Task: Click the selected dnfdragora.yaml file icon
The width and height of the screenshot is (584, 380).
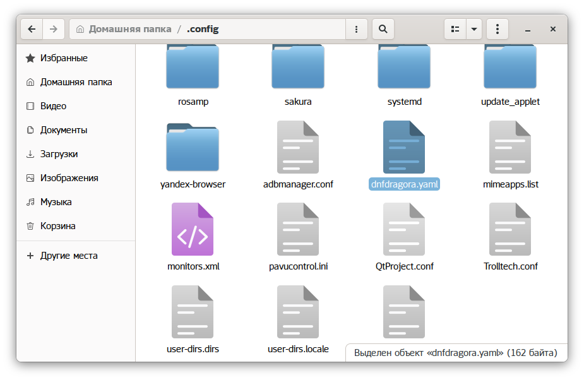Action: [404, 147]
